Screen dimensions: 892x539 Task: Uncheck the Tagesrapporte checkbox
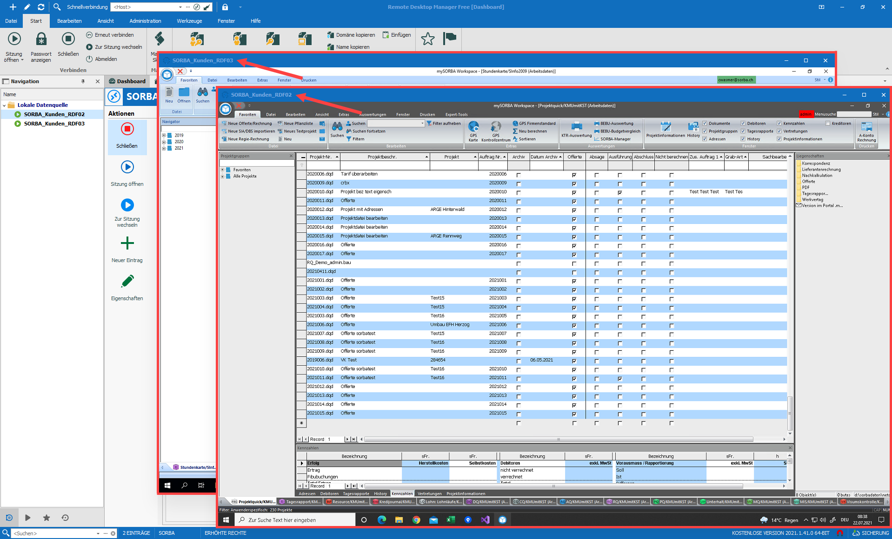coord(743,131)
